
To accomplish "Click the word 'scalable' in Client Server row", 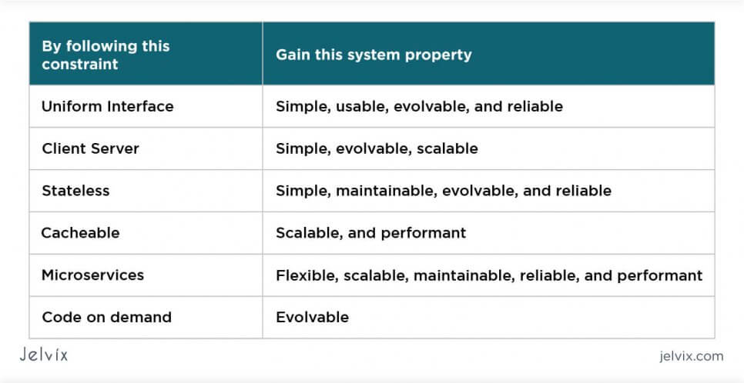I will click(x=447, y=148).
